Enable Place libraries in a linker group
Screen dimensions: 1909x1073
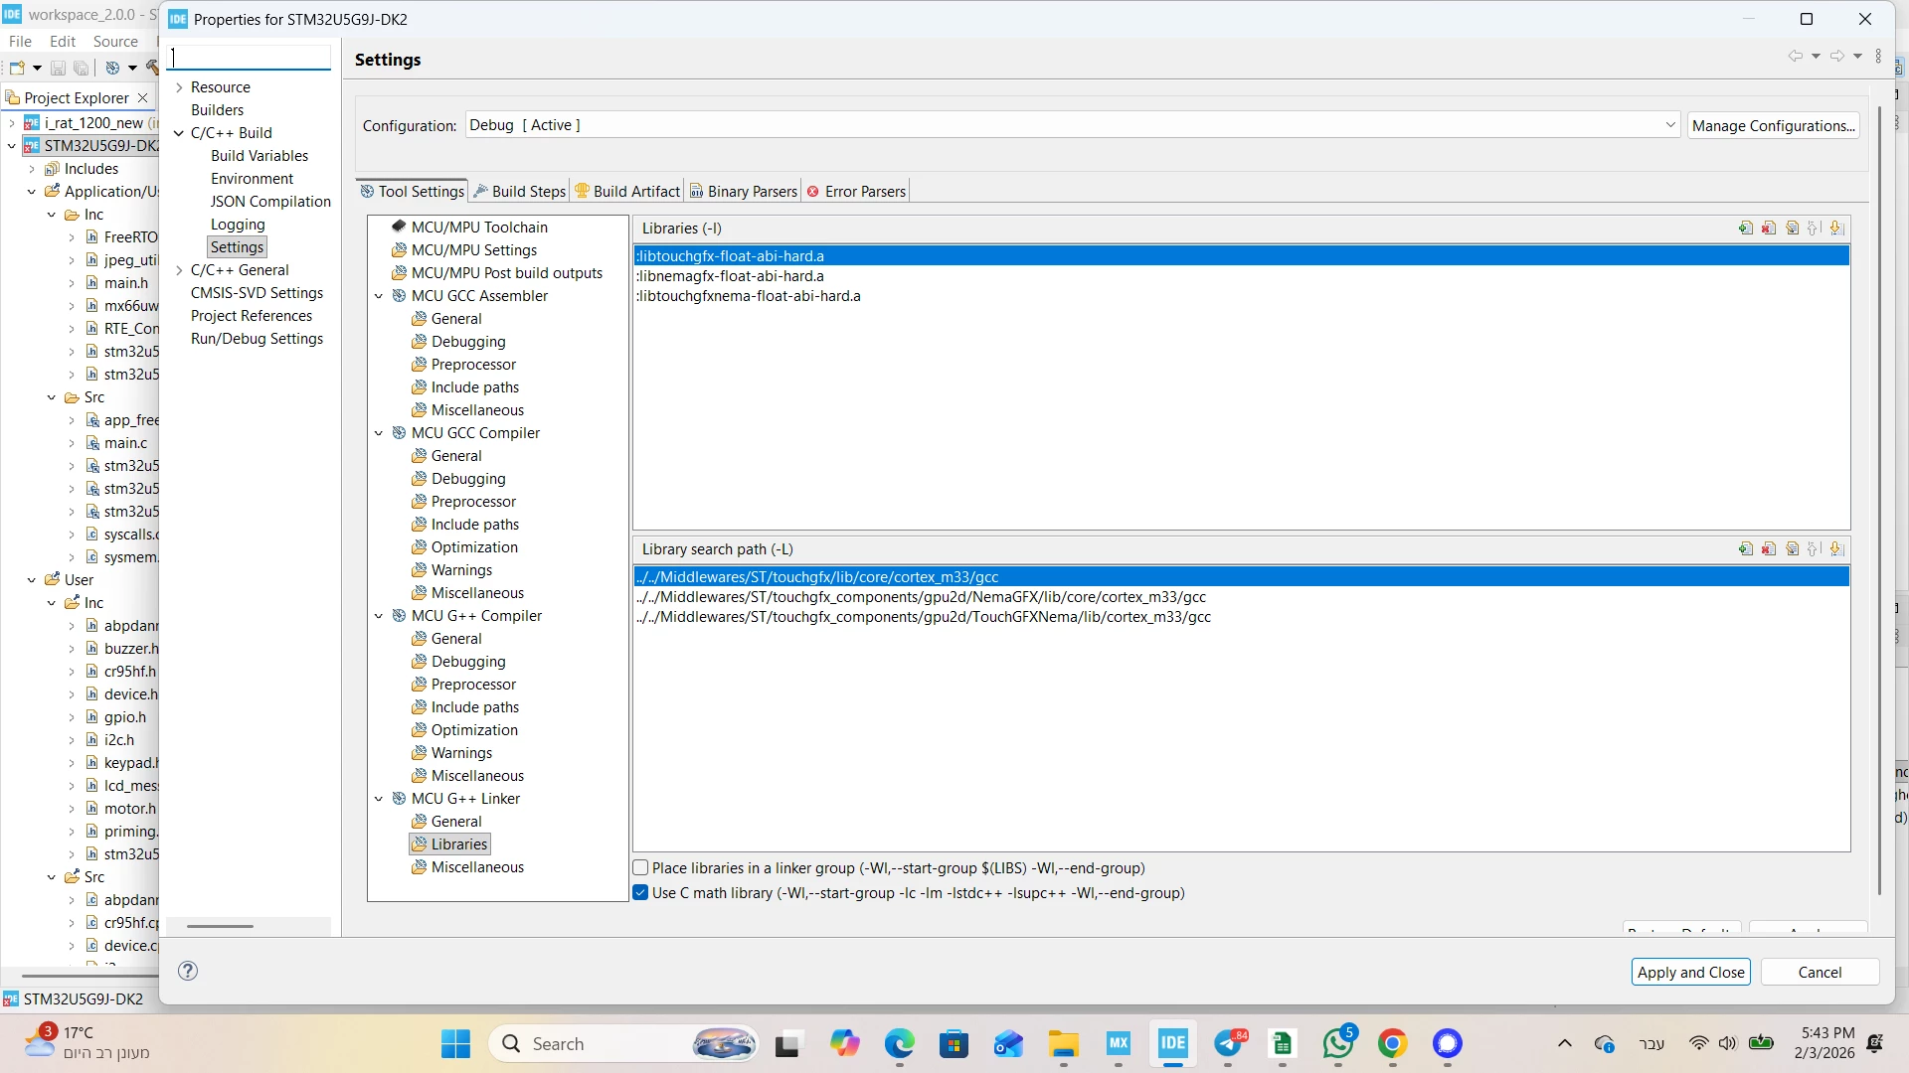(641, 868)
